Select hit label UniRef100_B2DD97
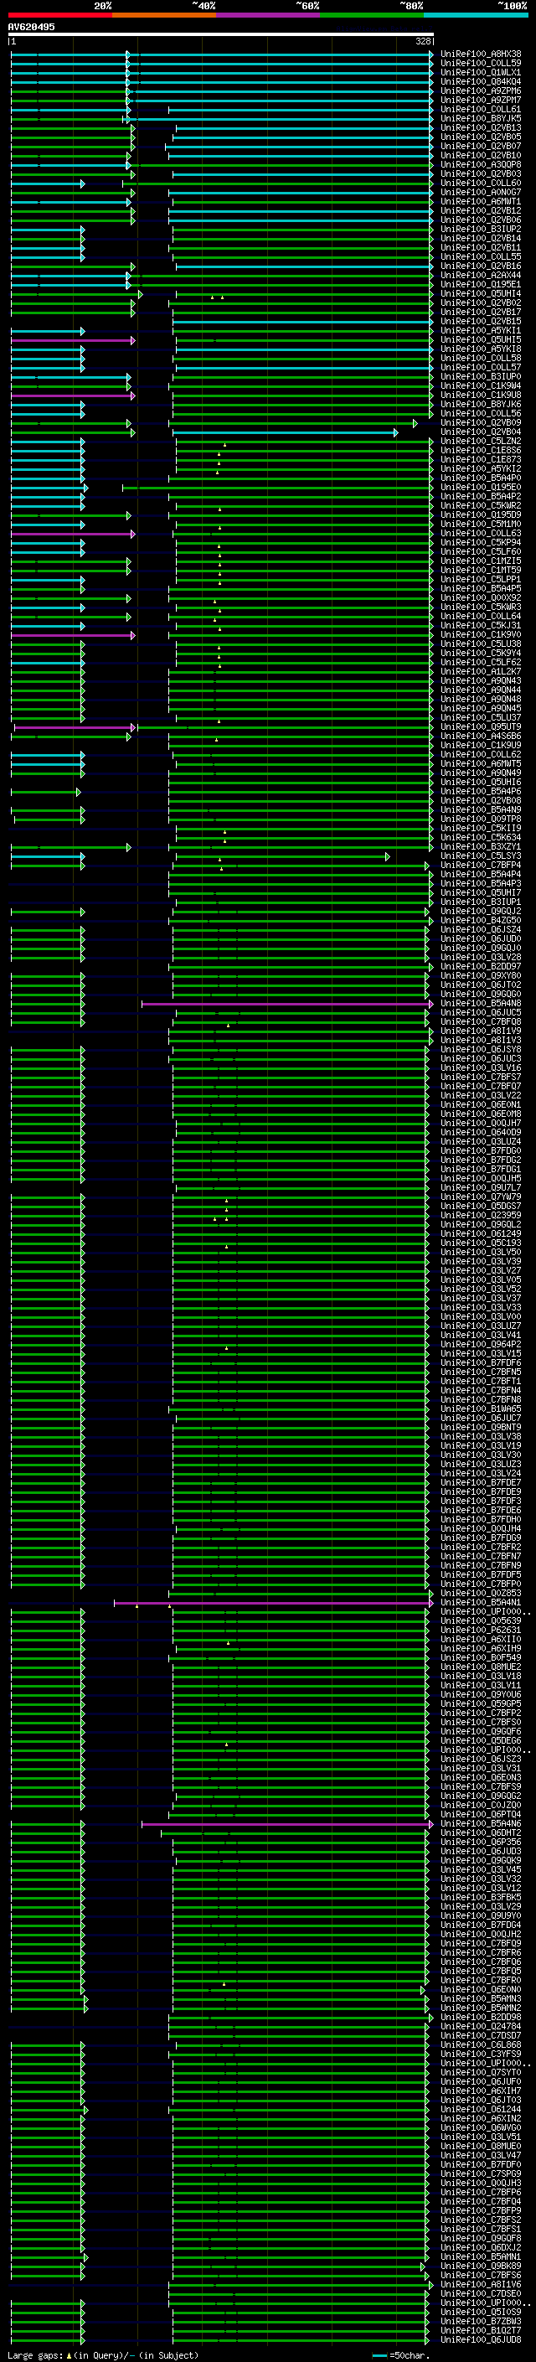 point(481,966)
